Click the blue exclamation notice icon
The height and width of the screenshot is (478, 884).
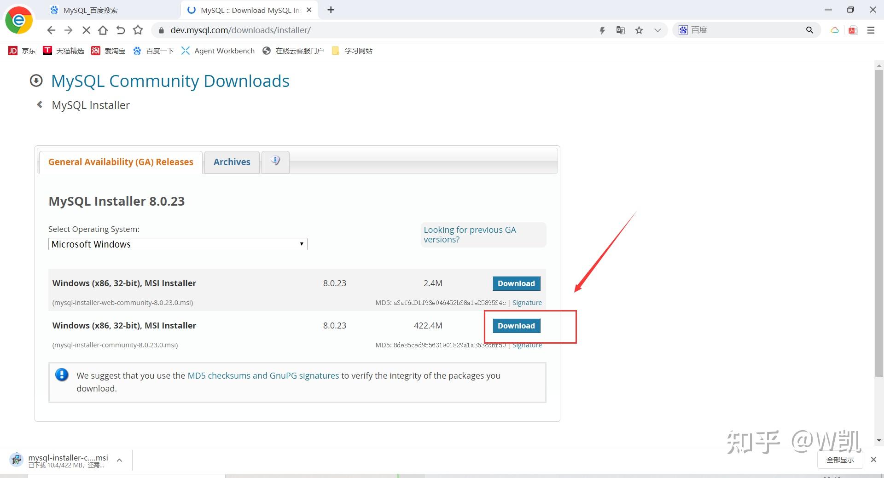pos(62,375)
